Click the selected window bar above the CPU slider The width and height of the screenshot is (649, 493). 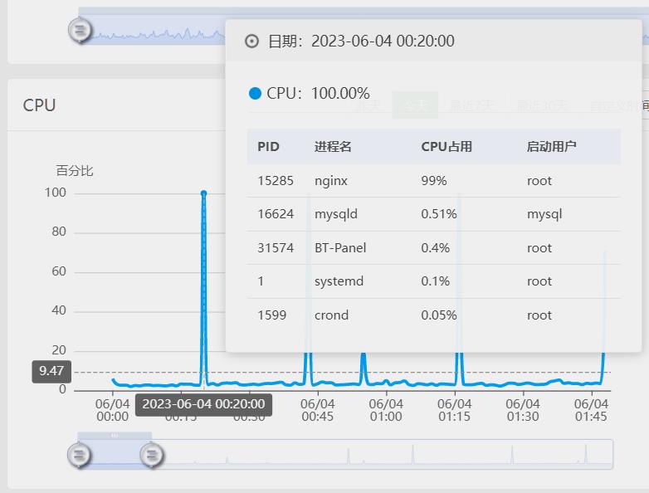(x=115, y=436)
